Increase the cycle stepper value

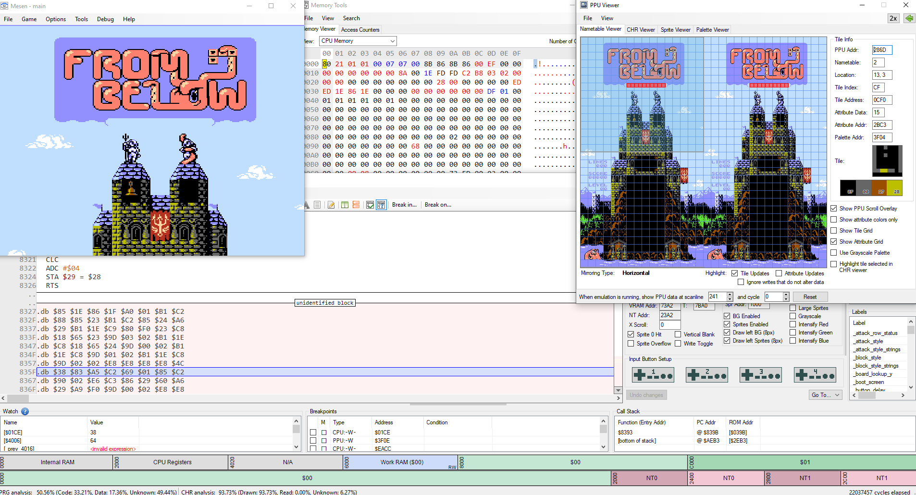coord(786,295)
